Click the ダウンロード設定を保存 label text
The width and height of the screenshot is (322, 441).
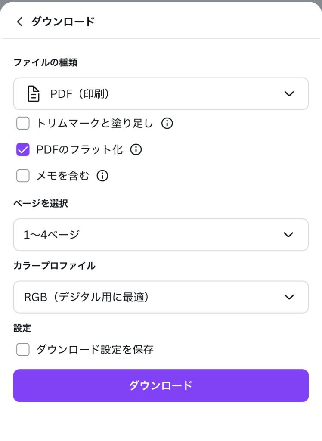[x=95, y=350]
